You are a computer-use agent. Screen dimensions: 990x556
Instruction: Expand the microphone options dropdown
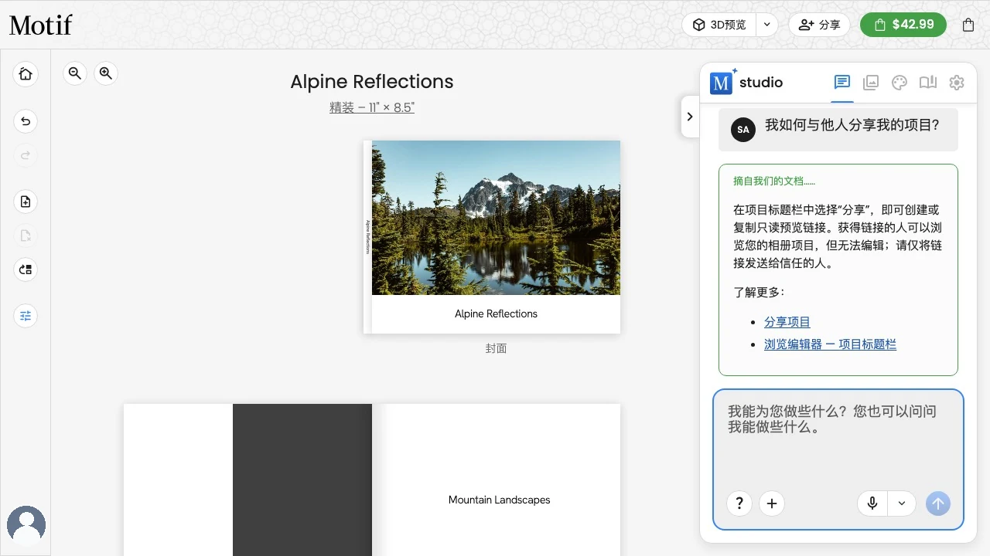click(902, 503)
